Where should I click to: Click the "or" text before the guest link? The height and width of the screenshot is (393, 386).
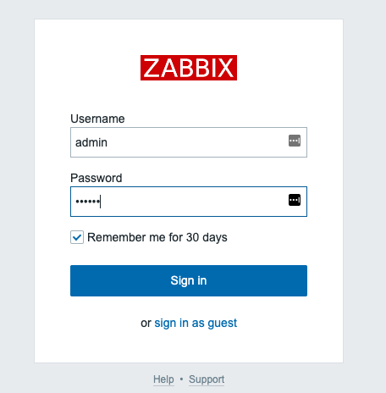[x=146, y=323]
